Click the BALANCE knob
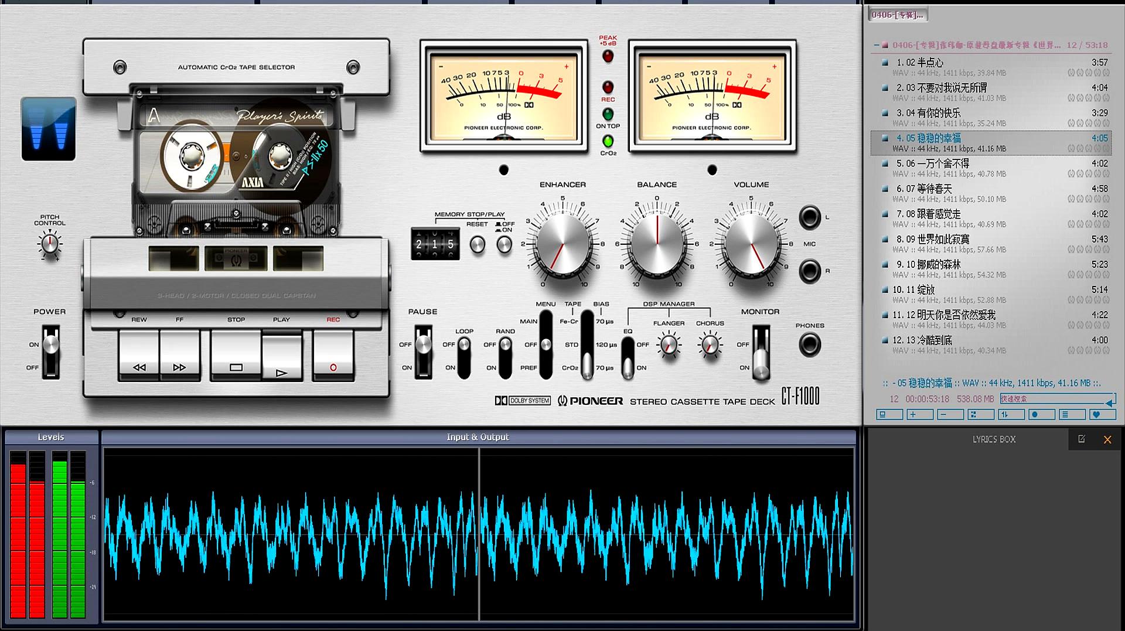 pyautogui.click(x=657, y=243)
